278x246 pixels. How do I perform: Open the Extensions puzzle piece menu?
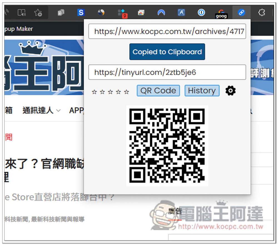262,12
